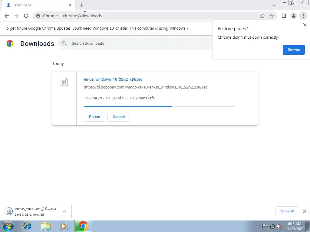Screen dimensions: 310x232
Task: Open the Windows Start menu
Action: pos(8,226)
